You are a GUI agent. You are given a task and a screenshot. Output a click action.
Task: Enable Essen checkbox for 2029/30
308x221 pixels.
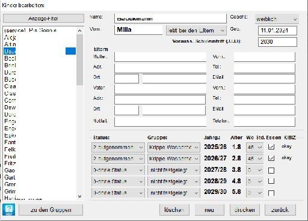pyautogui.click(x=271, y=193)
